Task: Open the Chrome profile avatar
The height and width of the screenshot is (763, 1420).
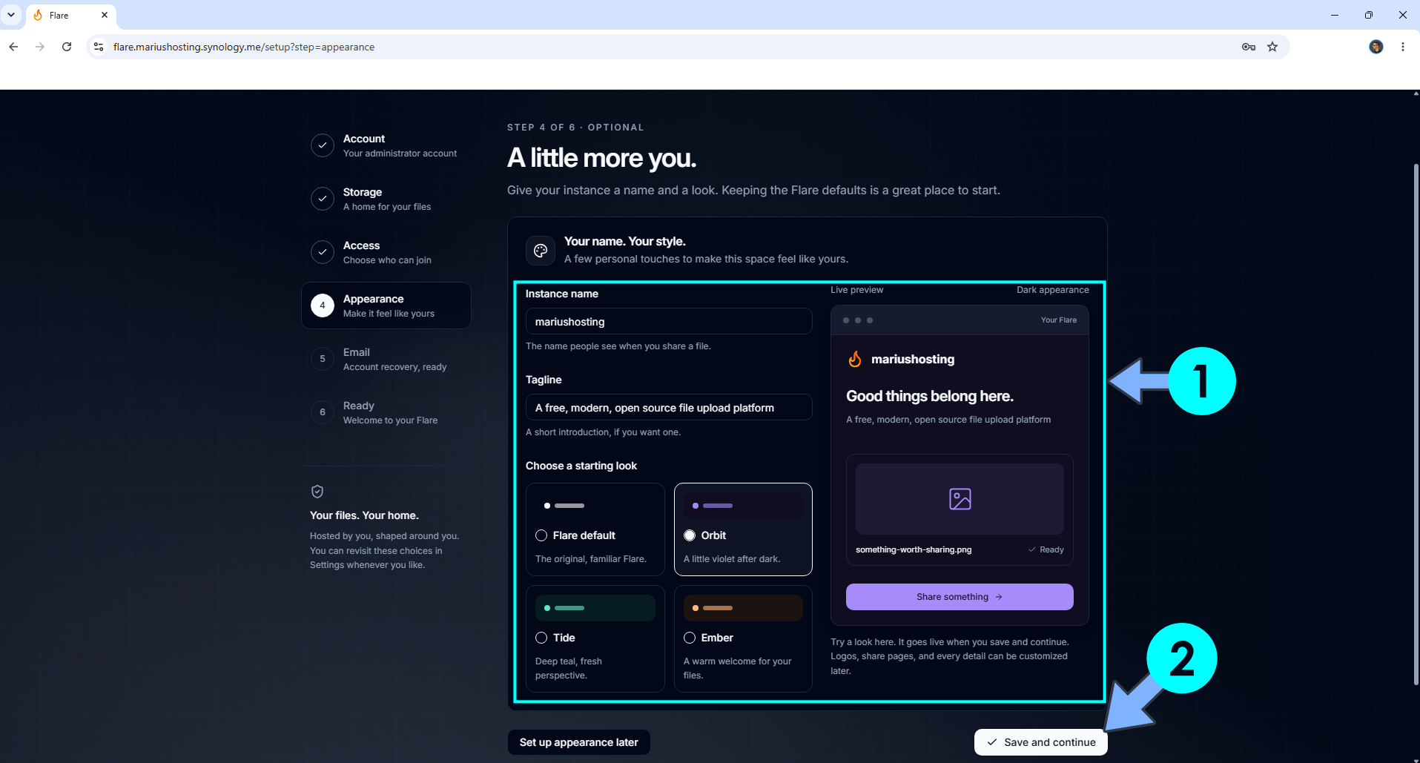Action: (1376, 47)
